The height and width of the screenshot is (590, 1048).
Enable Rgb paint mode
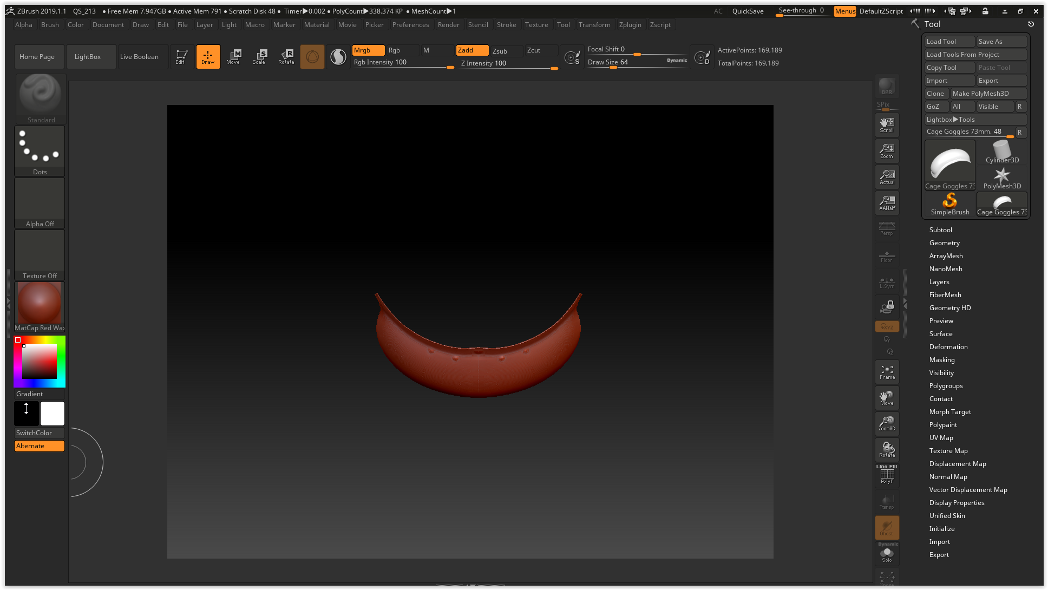click(402, 50)
